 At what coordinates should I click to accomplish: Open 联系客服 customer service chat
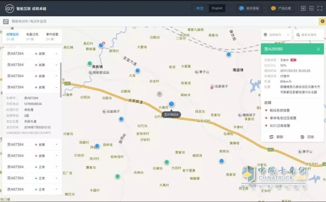tap(249, 8)
